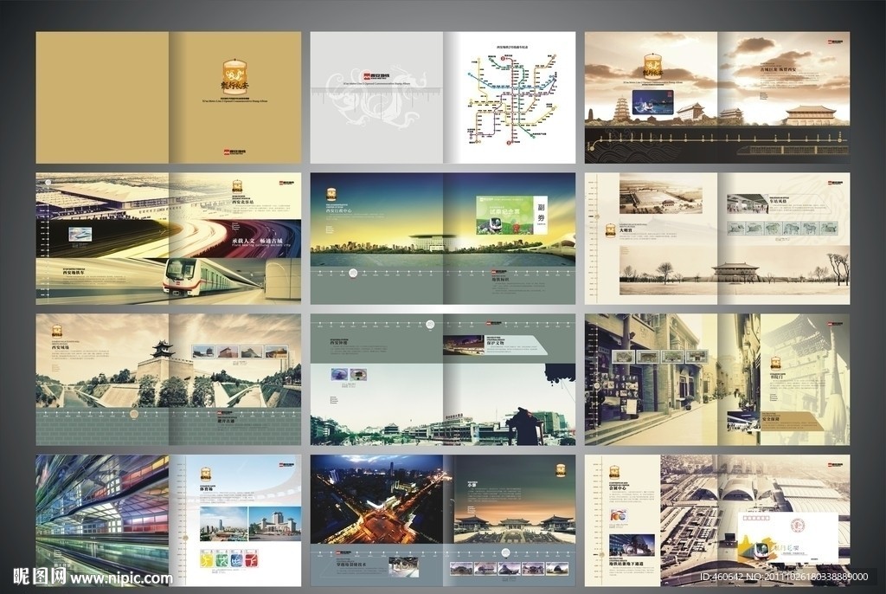Select the row of horse stamps
Viewport: 886px width, 594px height.
pyautogui.click(x=782, y=228)
